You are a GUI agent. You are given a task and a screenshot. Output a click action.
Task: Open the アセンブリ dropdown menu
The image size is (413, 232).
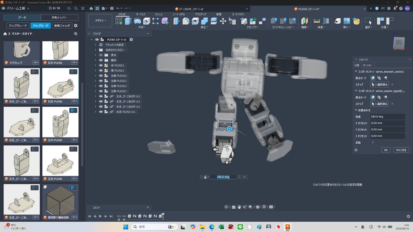(253, 27)
